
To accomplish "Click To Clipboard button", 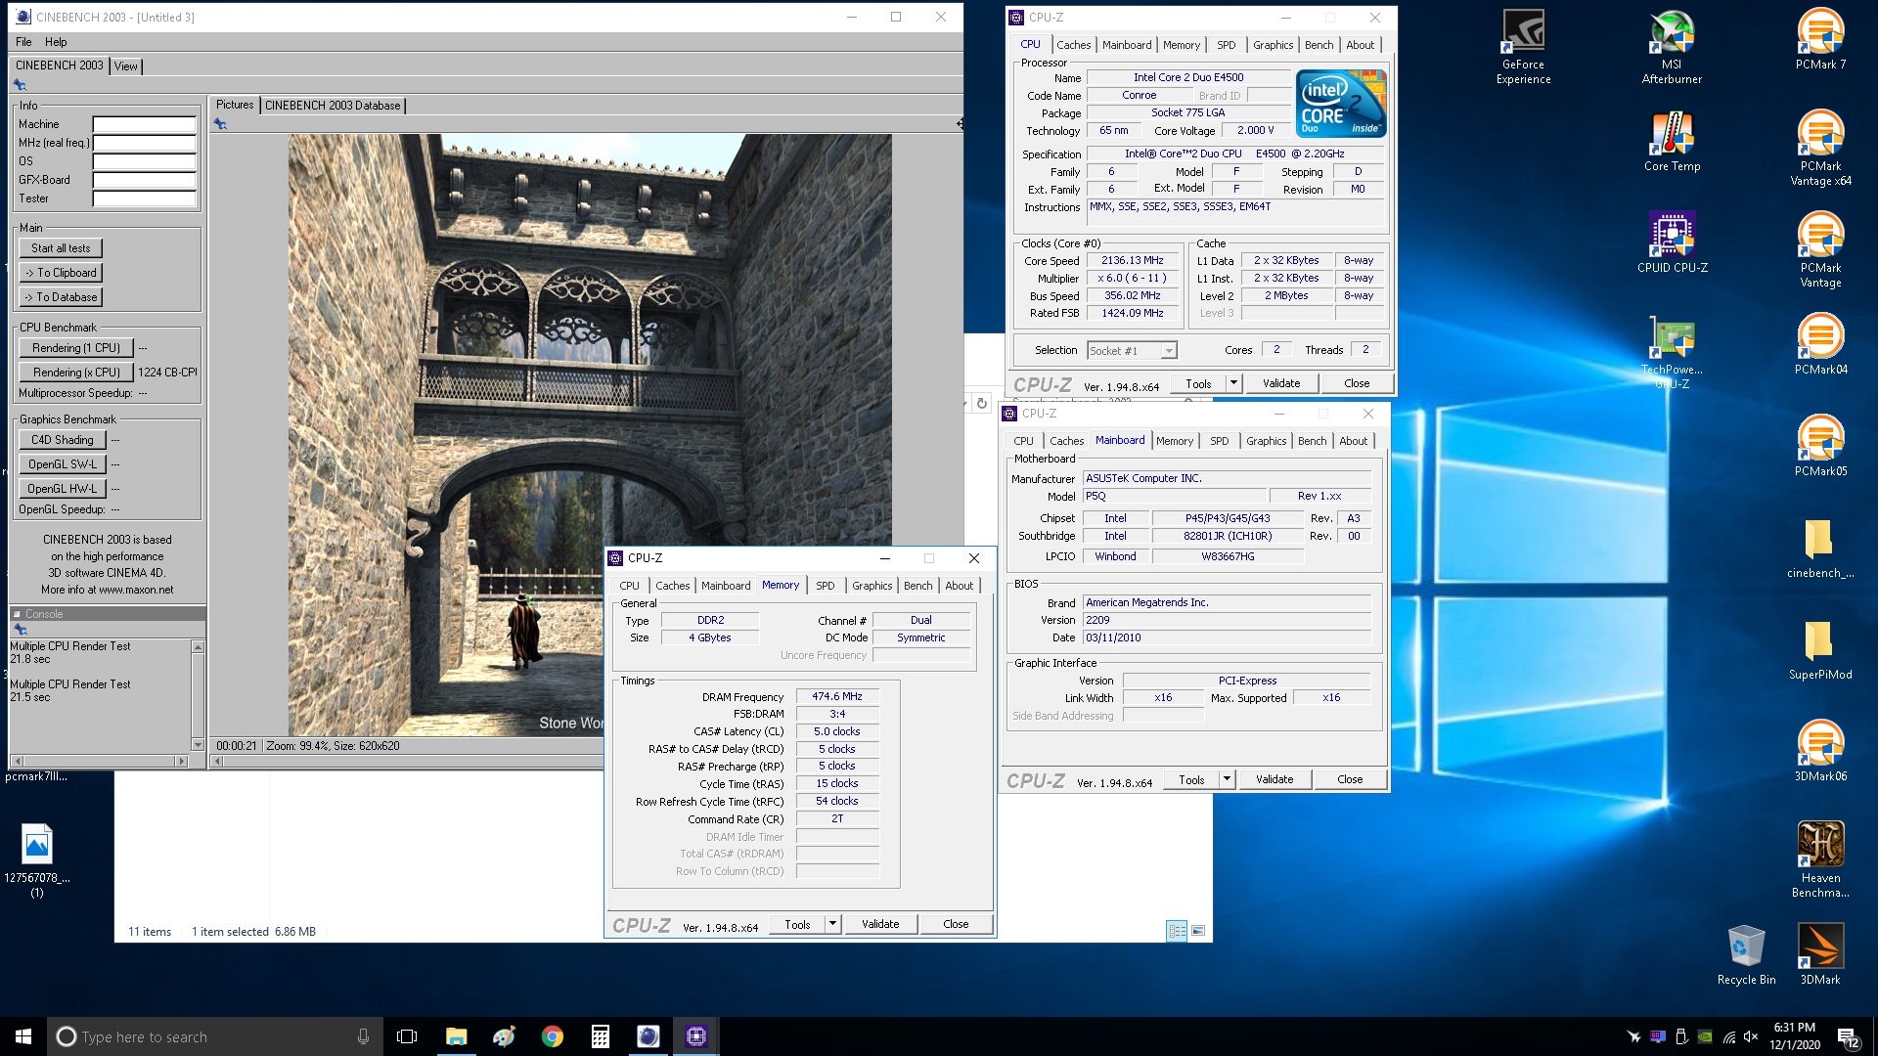I will click(x=61, y=273).
